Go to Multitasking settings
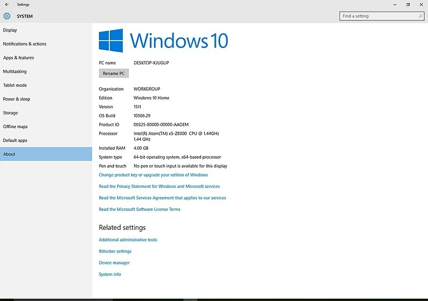Viewport: 428px width, 301px height. pyautogui.click(x=46, y=71)
